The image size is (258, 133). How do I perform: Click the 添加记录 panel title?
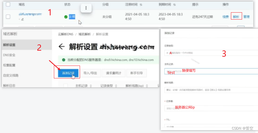[x=169, y=33]
